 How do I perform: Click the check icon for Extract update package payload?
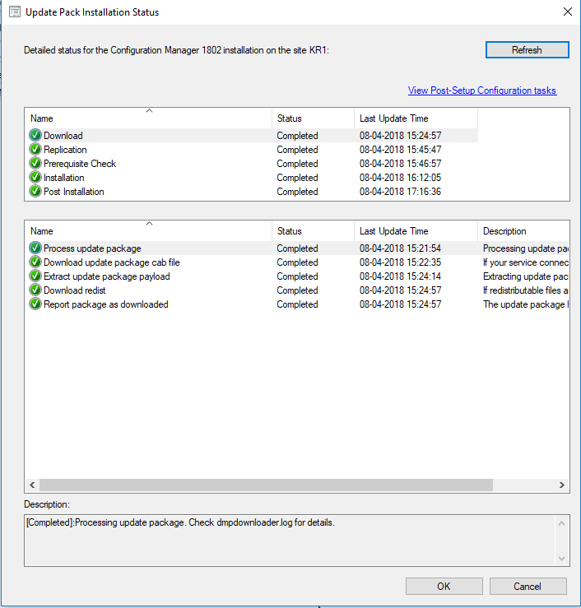click(35, 276)
